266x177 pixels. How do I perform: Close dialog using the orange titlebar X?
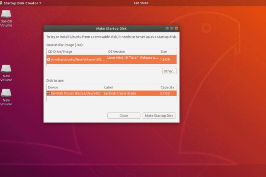(176, 28)
